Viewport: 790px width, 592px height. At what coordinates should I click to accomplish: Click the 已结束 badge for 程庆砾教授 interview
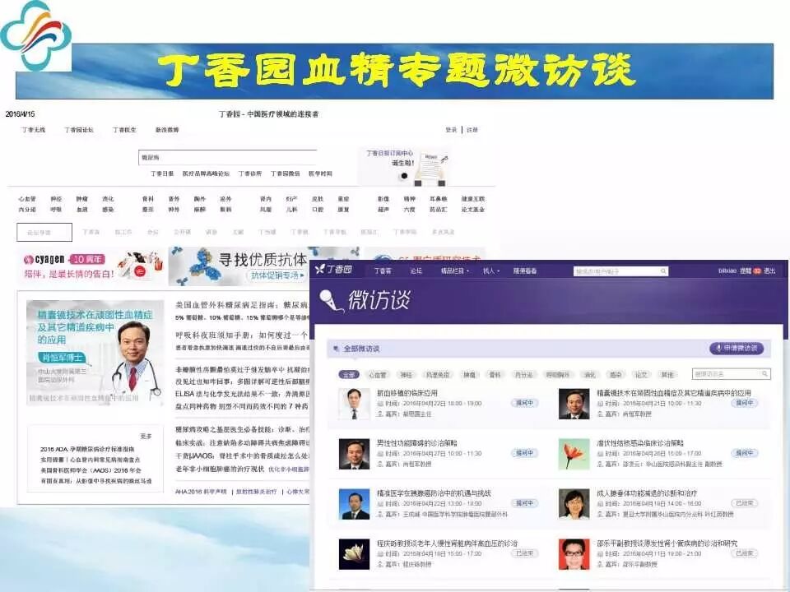[x=524, y=553]
